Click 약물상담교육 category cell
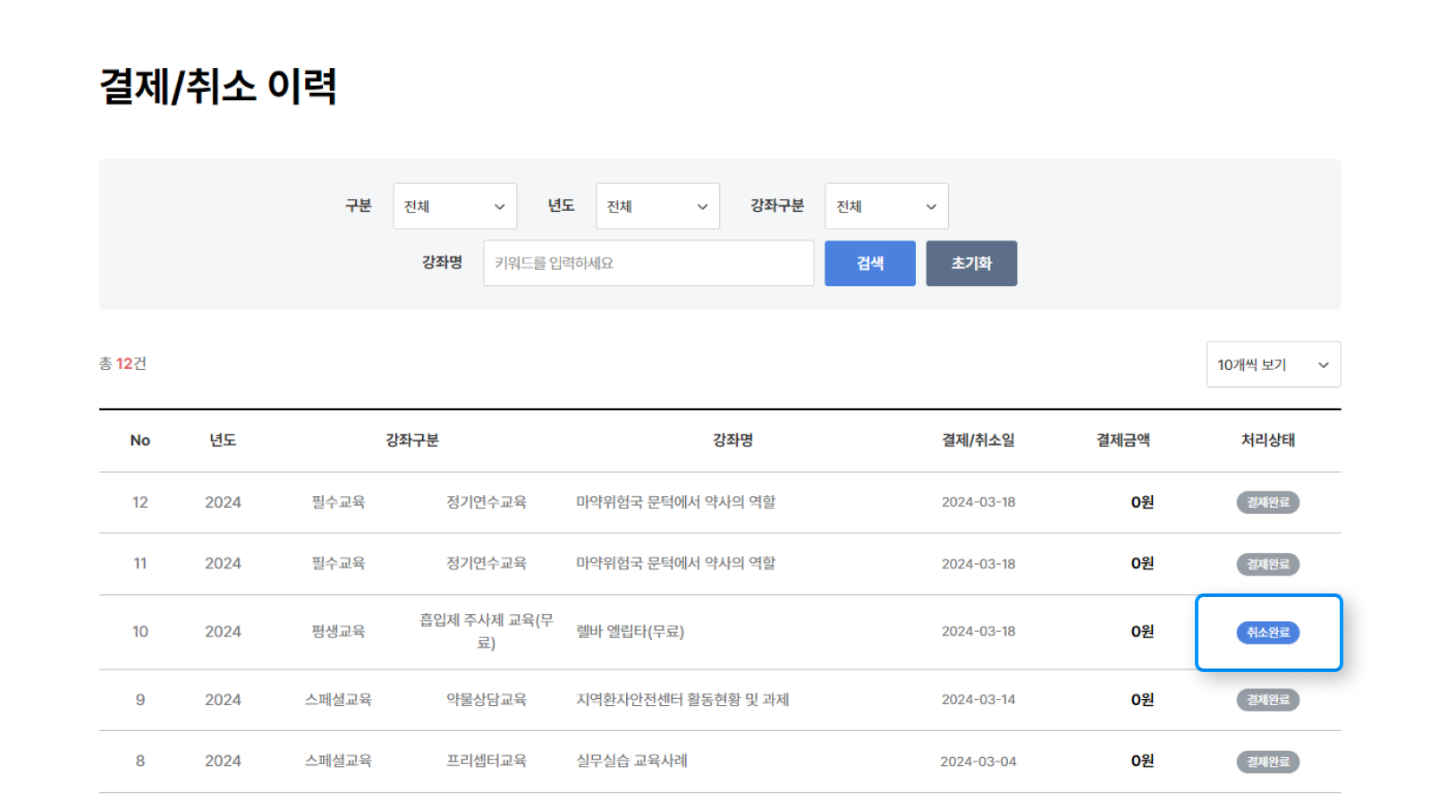Screen dimensions: 1456x799 click(x=487, y=700)
